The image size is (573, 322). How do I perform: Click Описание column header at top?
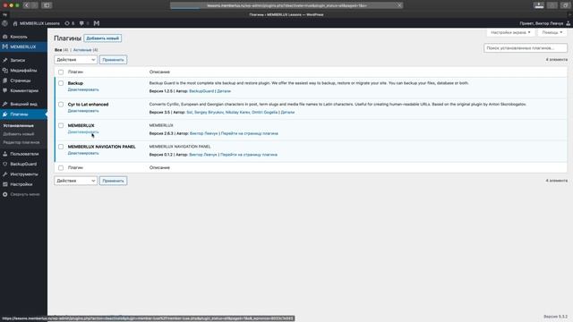159,72
